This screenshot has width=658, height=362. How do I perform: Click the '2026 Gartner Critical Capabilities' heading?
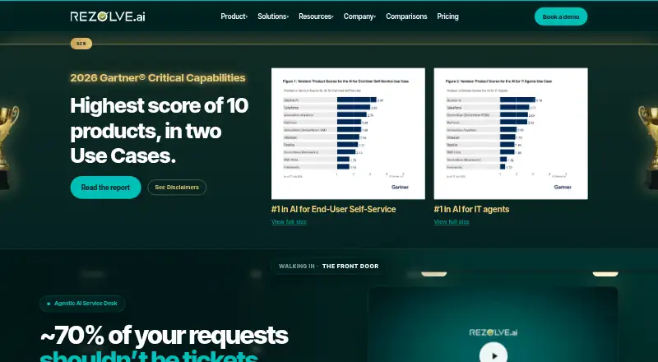coord(158,77)
